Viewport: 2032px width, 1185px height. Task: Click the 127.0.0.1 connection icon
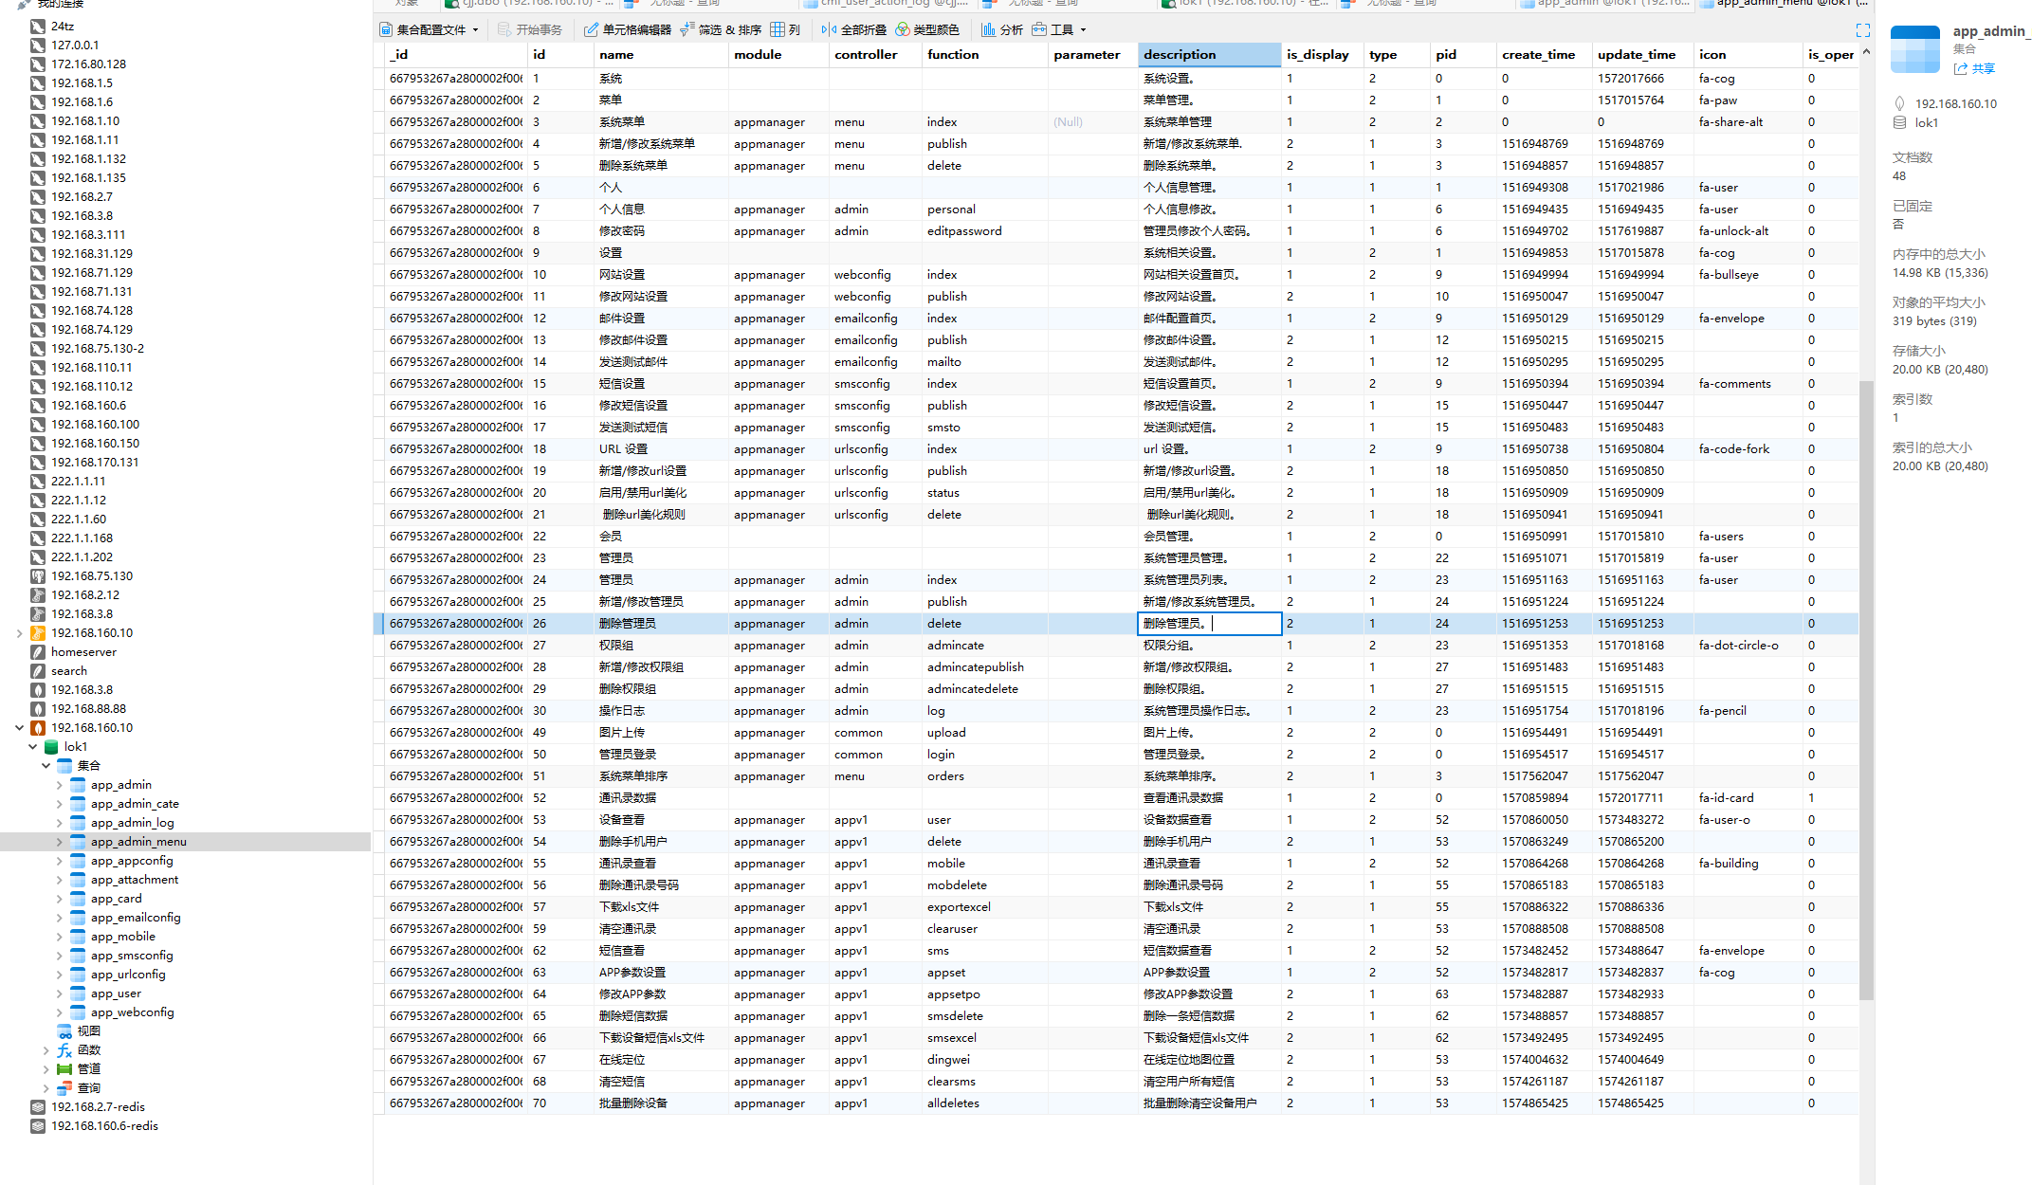pos(38,46)
